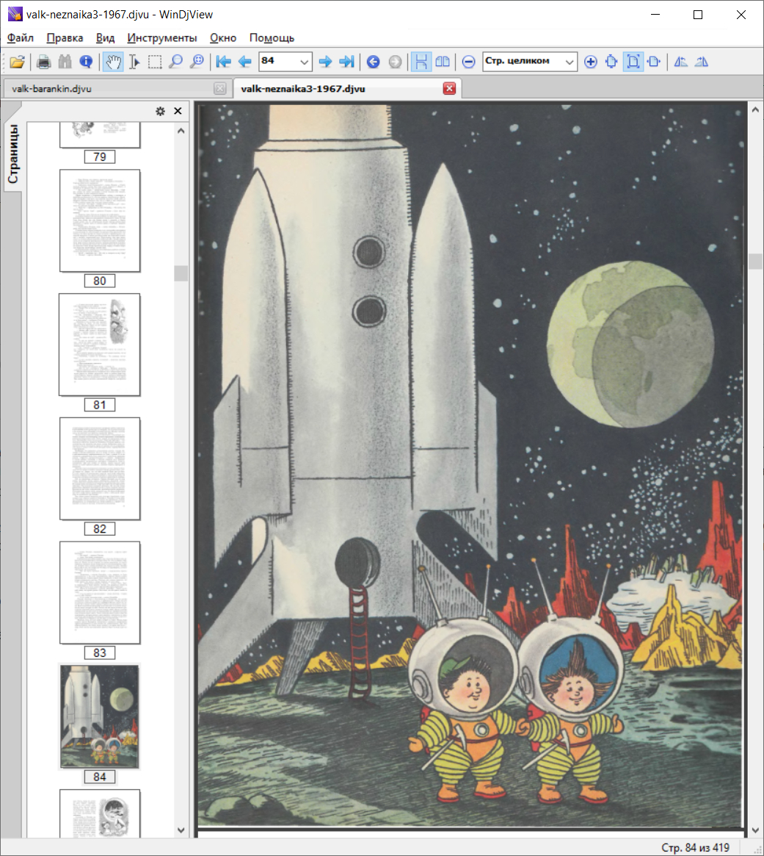Open thumbnail panel settings gear

pyautogui.click(x=160, y=111)
